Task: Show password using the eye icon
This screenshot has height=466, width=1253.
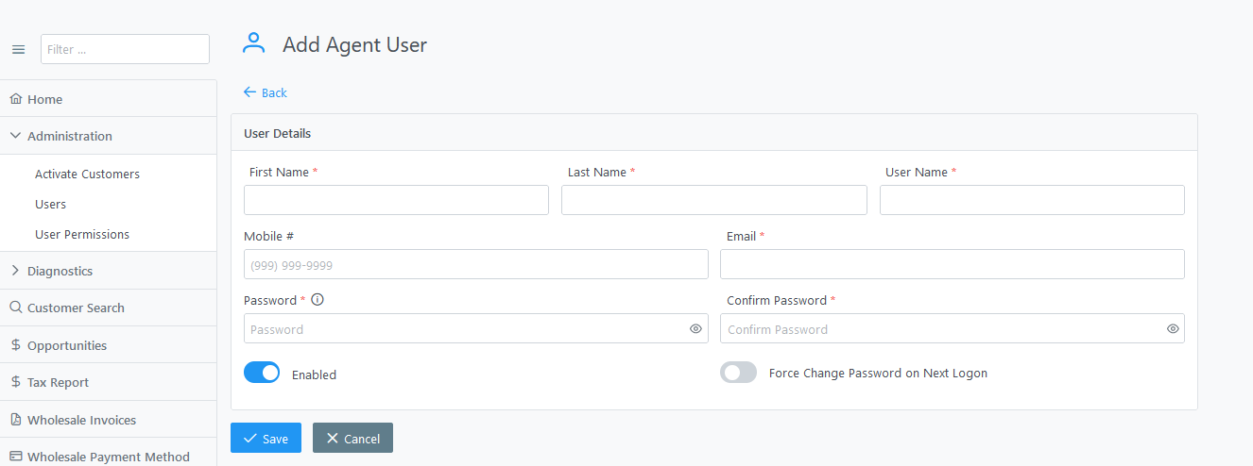Action: coord(695,329)
